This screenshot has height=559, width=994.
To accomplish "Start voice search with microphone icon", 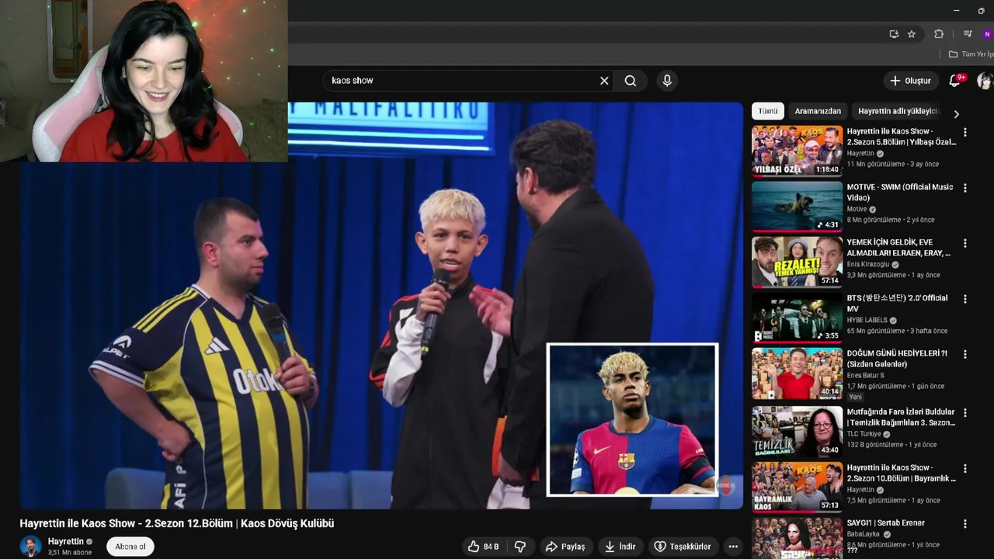I will pyautogui.click(x=666, y=81).
